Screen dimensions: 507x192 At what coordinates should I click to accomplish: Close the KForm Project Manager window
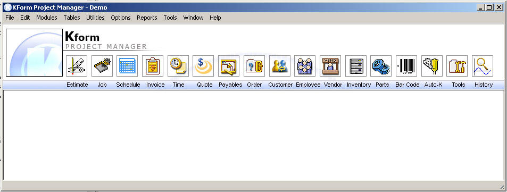click(498, 7)
